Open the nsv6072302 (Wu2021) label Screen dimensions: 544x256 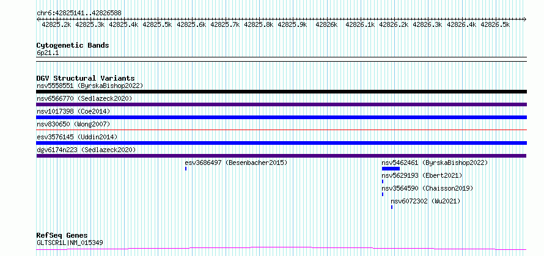coord(425,201)
